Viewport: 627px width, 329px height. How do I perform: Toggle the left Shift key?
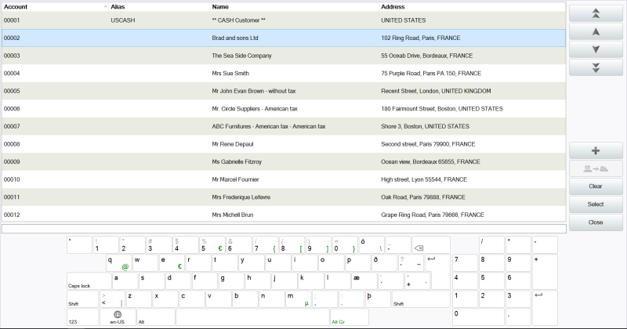tap(82, 298)
